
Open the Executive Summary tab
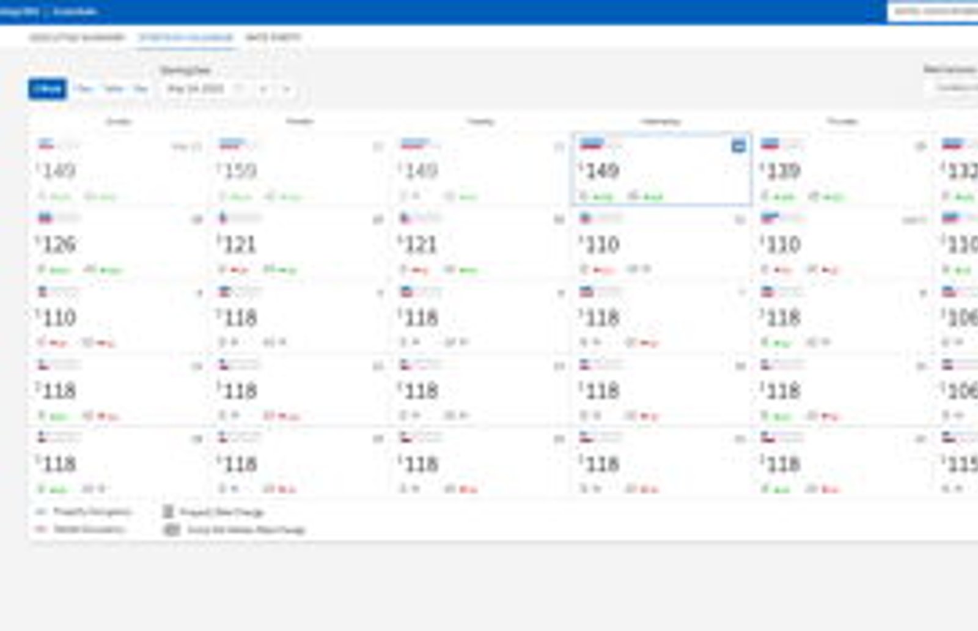click(x=76, y=37)
